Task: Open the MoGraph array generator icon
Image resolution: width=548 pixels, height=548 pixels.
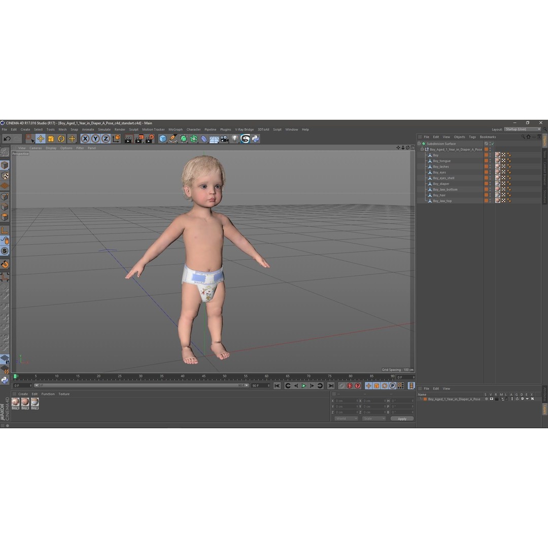Action: point(194,139)
